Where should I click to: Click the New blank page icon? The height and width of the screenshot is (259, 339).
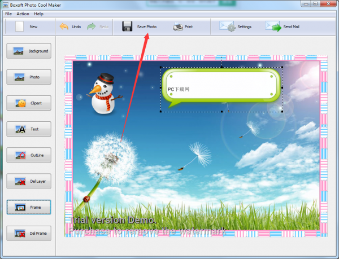pyautogui.click(x=19, y=27)
